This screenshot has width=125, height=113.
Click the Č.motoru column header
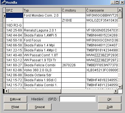pos(73,10)
